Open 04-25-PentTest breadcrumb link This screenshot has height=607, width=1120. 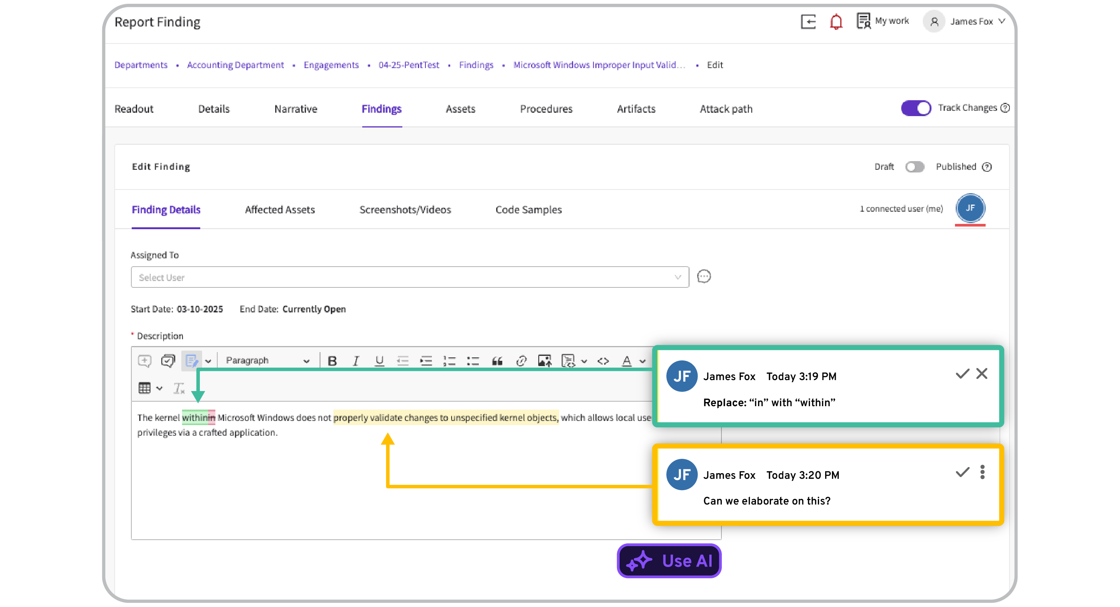(x=409, y=65)
